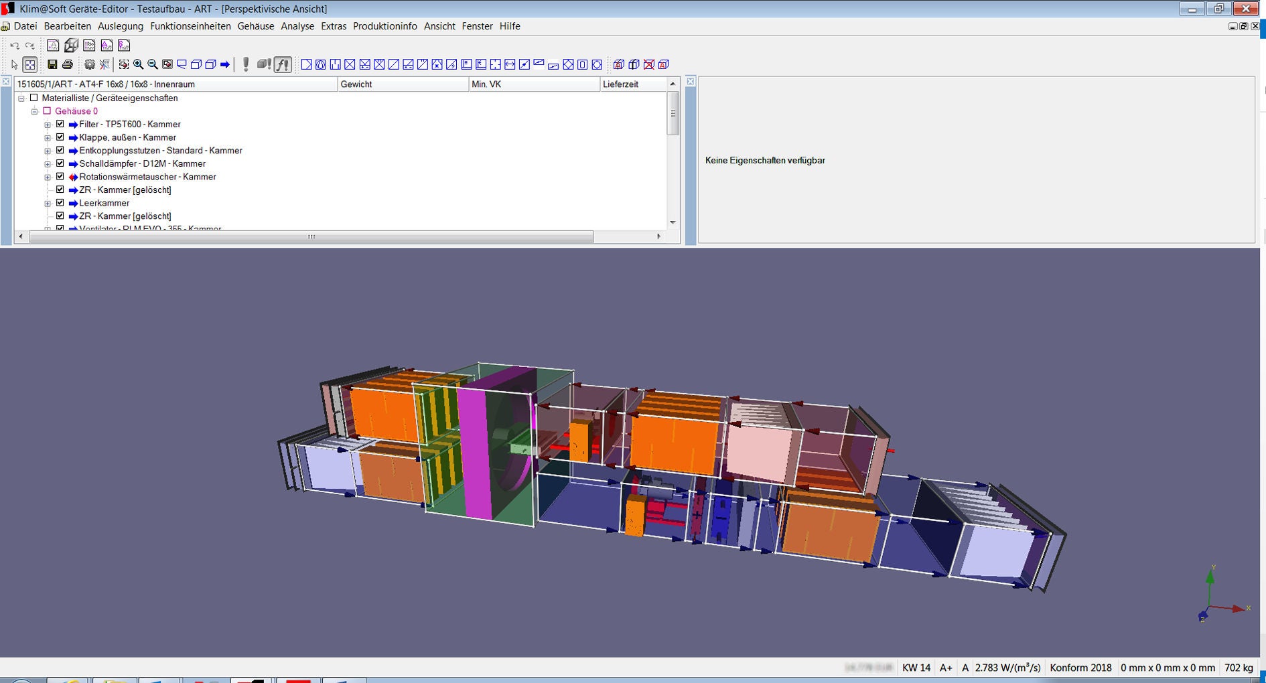
Task: Click the printer icon in toolbar
Action: click(67, 64)
